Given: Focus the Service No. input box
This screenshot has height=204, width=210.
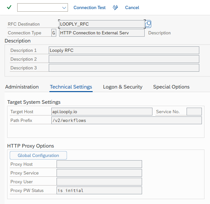Looking at the screenshot, I should (x=194, y=112).
